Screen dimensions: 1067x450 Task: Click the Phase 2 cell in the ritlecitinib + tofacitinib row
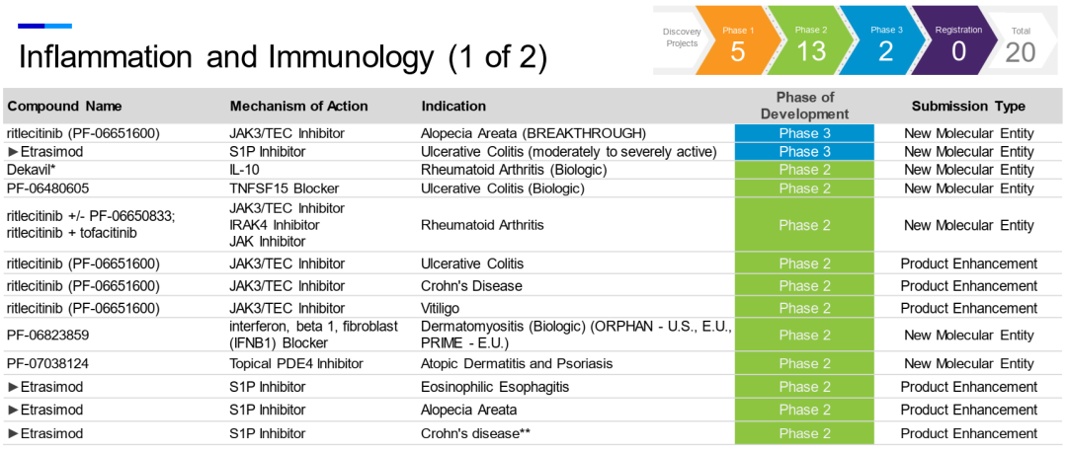tap(804, 225)
